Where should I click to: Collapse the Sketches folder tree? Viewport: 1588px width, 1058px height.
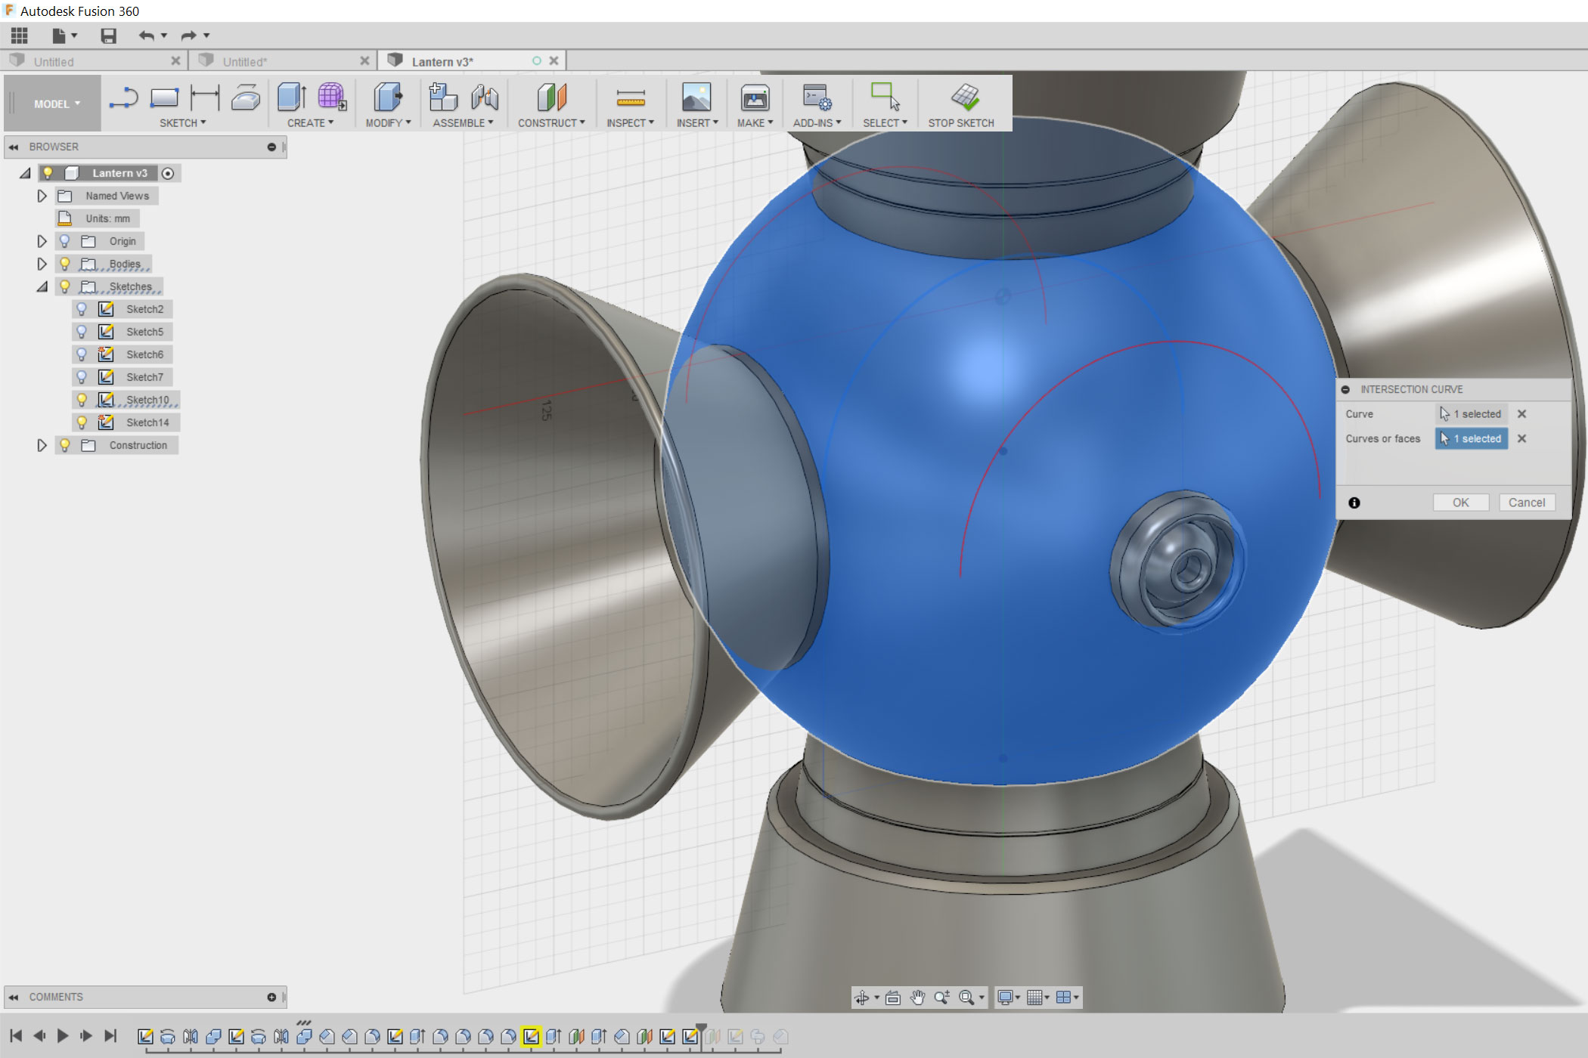pyautogui.click(x=42, y=286)
